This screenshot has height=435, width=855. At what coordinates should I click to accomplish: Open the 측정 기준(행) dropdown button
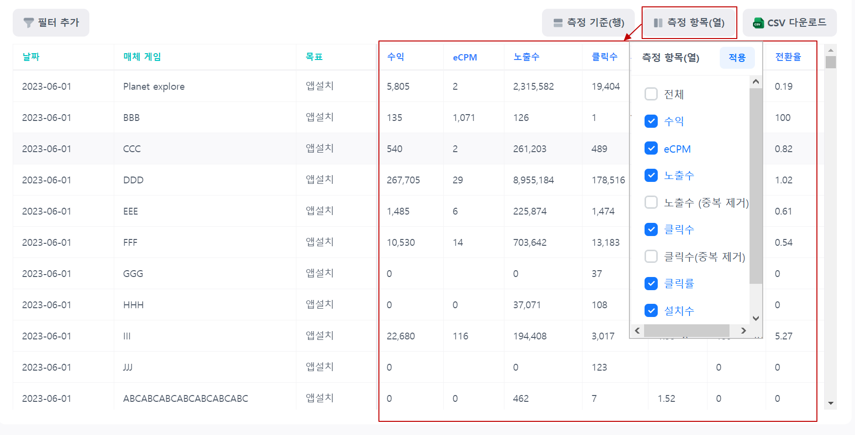(x=588, y=22)
